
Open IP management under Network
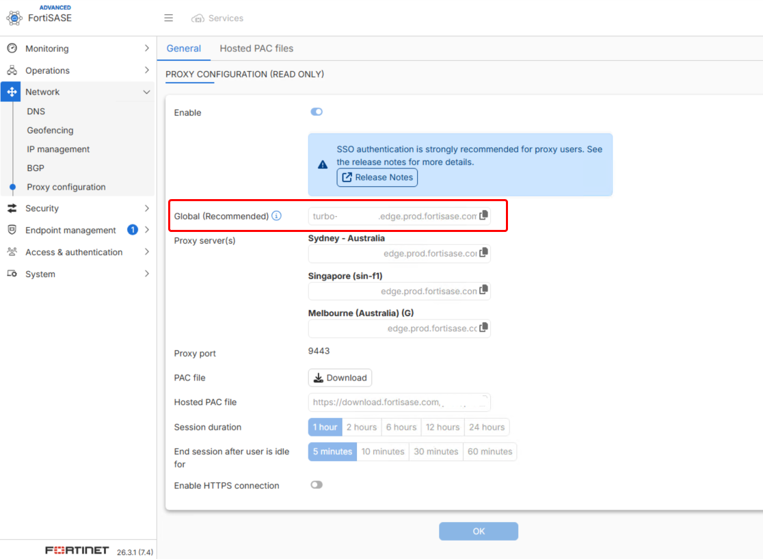58,149
